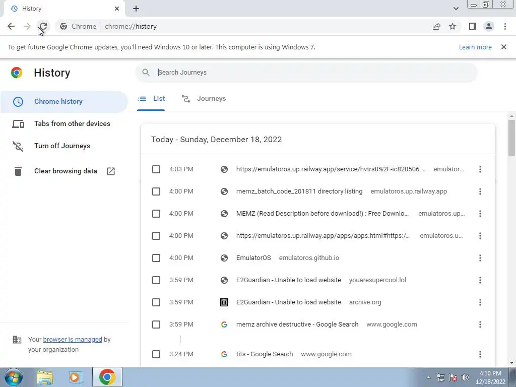Tick checkbox for youaresupercool.lol E2Guardian entry
The width and height of the screenshot is (516, 387).
point(156,280)
